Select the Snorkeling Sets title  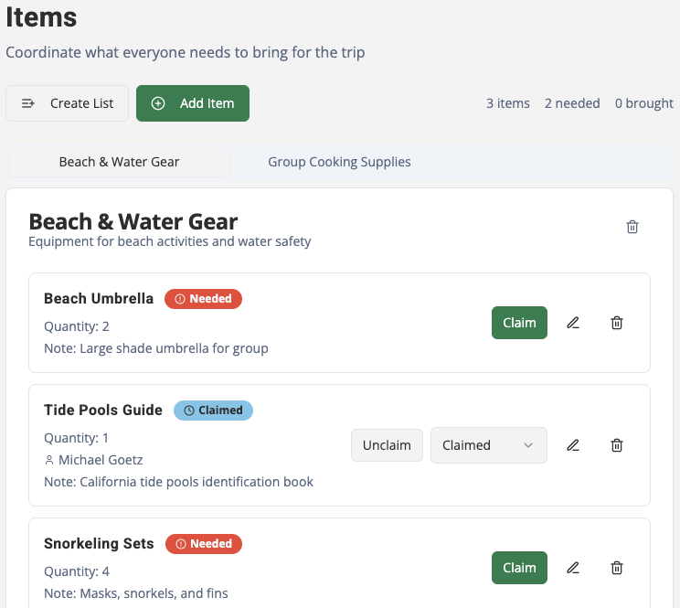[99, 544]
